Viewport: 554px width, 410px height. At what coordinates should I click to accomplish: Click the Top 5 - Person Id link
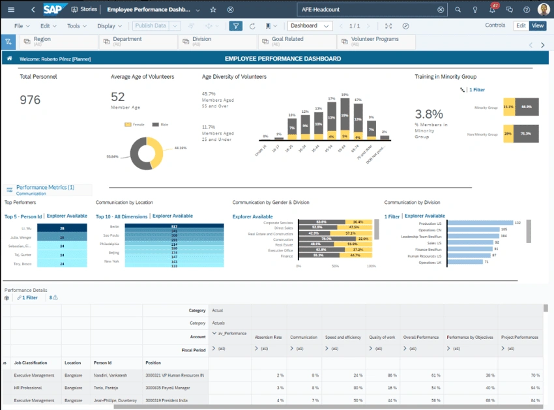point(23,216)
